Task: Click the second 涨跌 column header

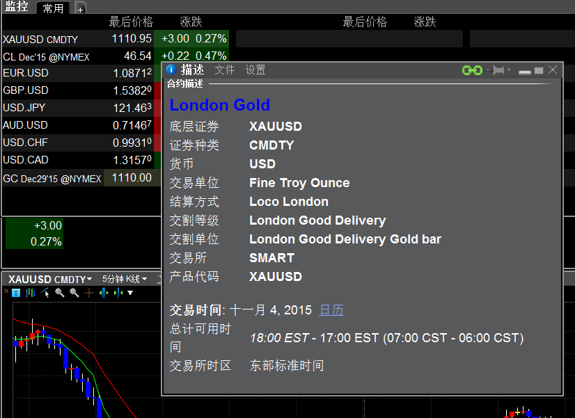Action: pos(425,22)
